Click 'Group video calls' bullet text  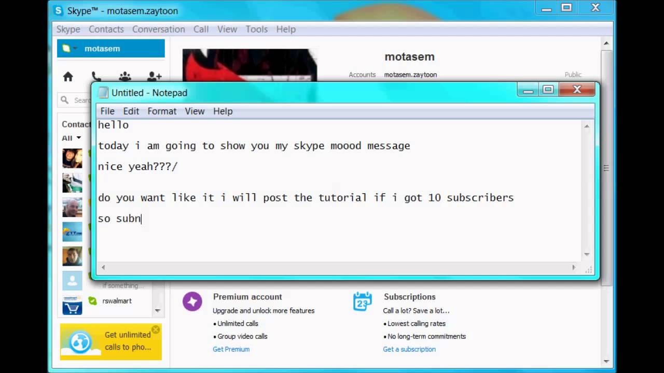click(x=242, y=336)
